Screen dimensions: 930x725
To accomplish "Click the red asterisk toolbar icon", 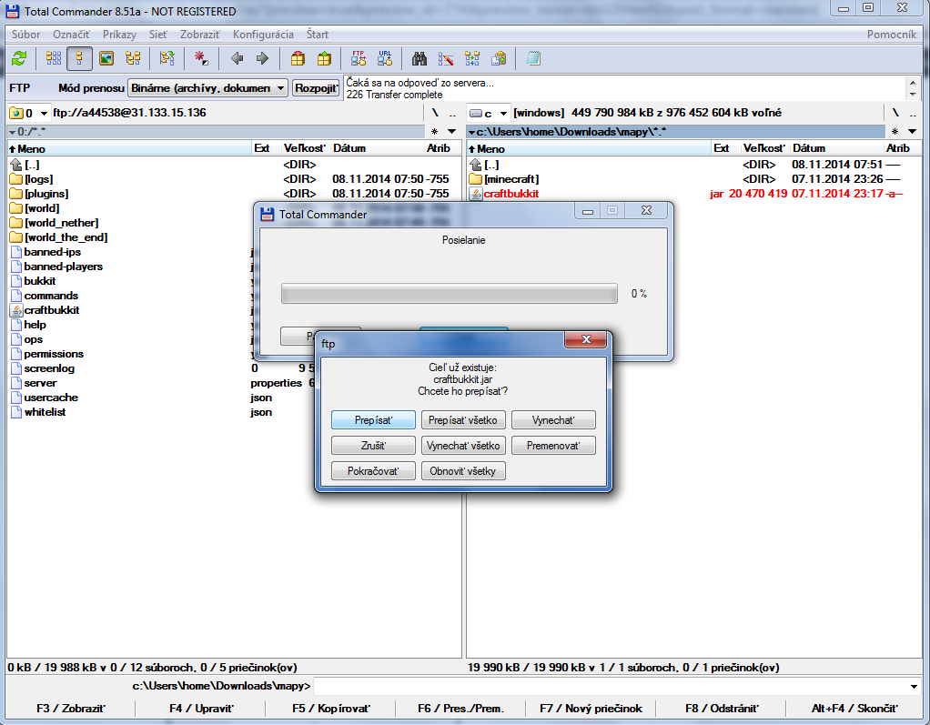I will point(202,58).
